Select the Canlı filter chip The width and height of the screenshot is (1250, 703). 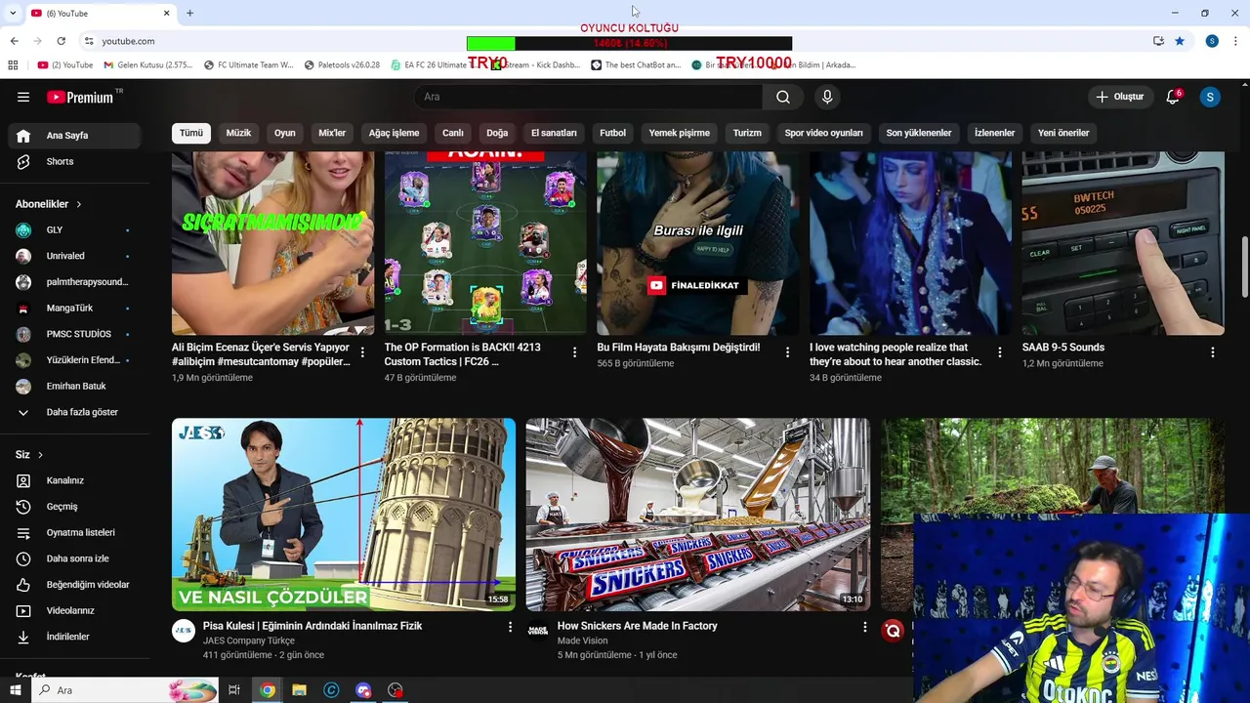(453, 133)
